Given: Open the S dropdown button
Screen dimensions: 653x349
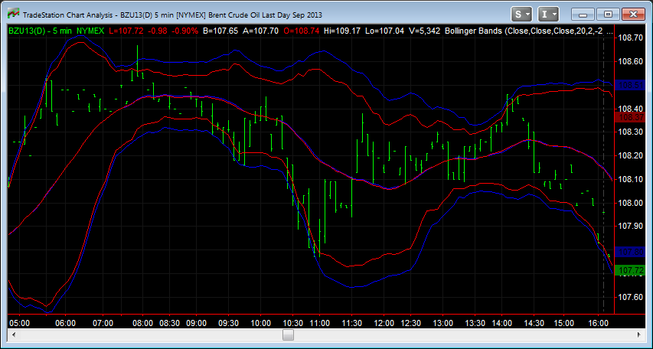Looking at the screenshot, I should click(522, 15).
